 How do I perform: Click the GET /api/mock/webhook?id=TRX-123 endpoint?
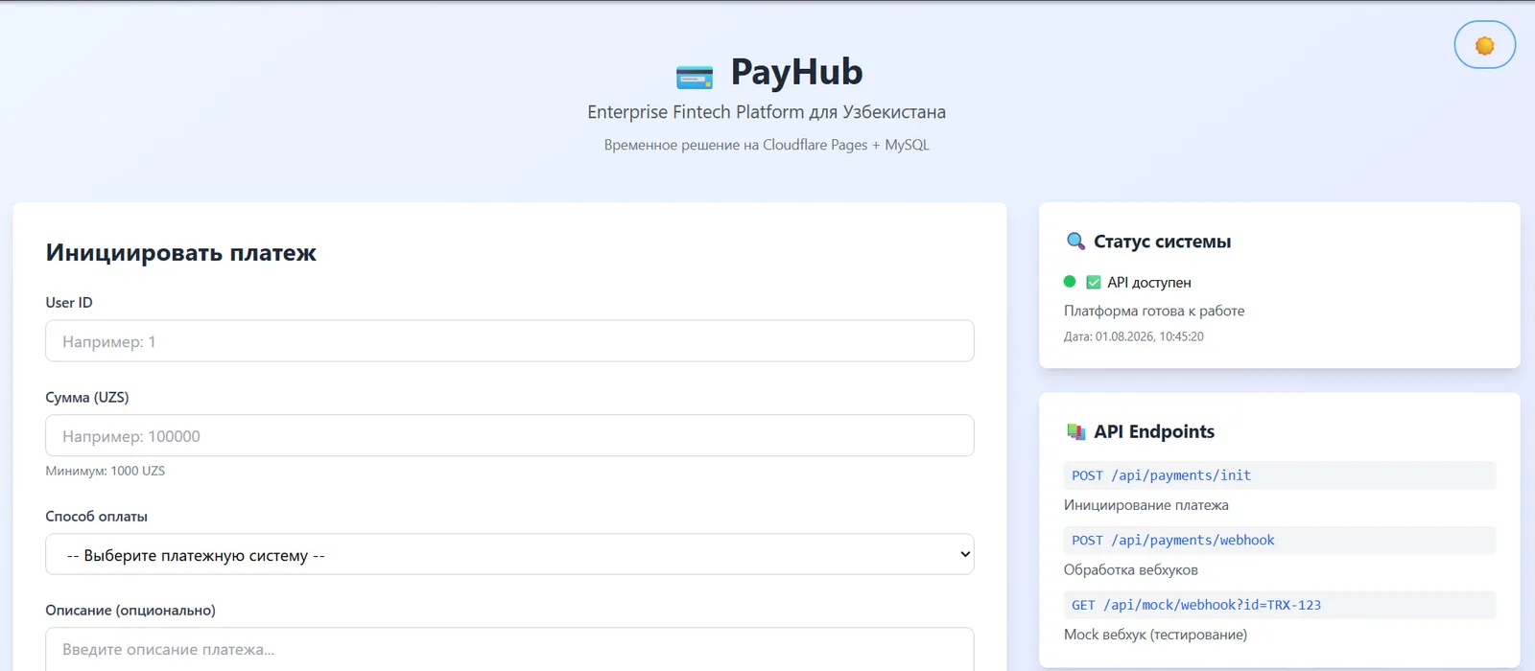pos(1280,605)
